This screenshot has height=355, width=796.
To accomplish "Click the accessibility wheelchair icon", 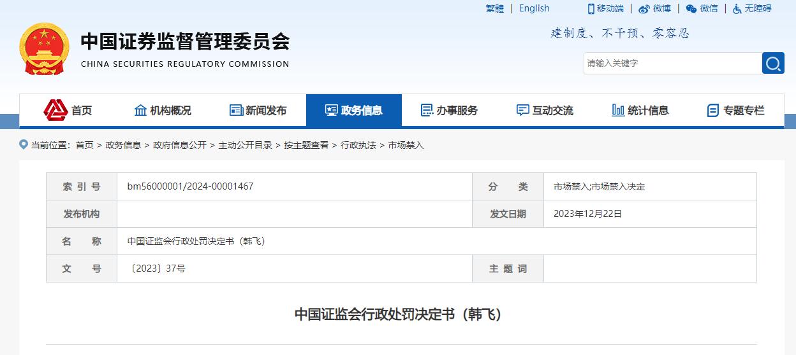I will click(737, 9).
